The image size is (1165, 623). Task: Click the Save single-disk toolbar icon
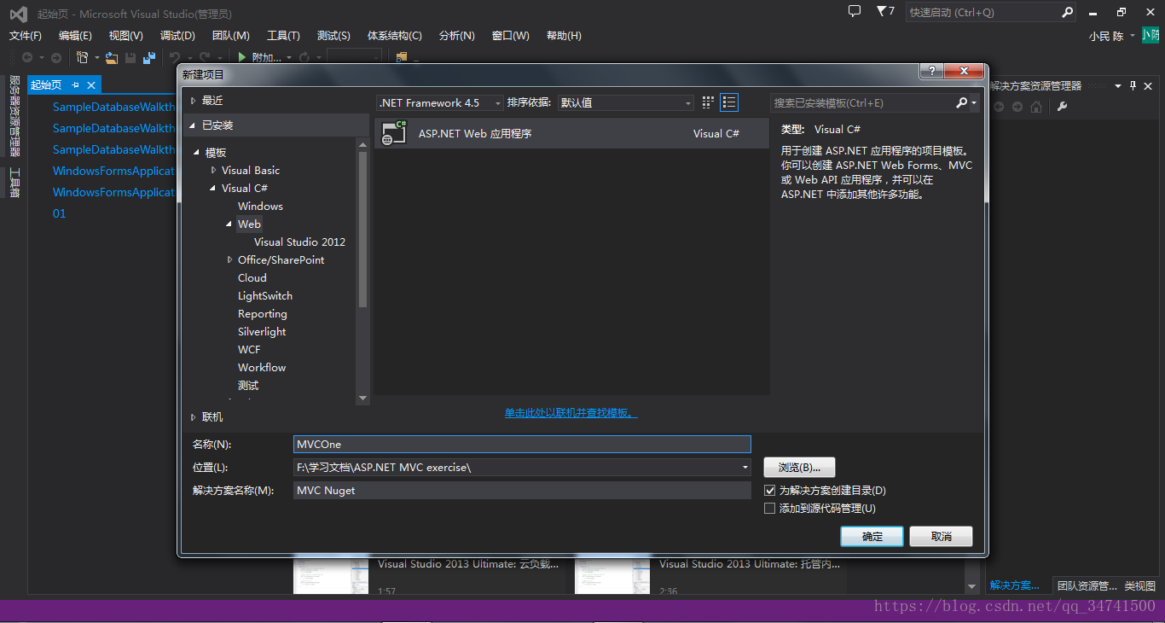(x=130, y=57)
